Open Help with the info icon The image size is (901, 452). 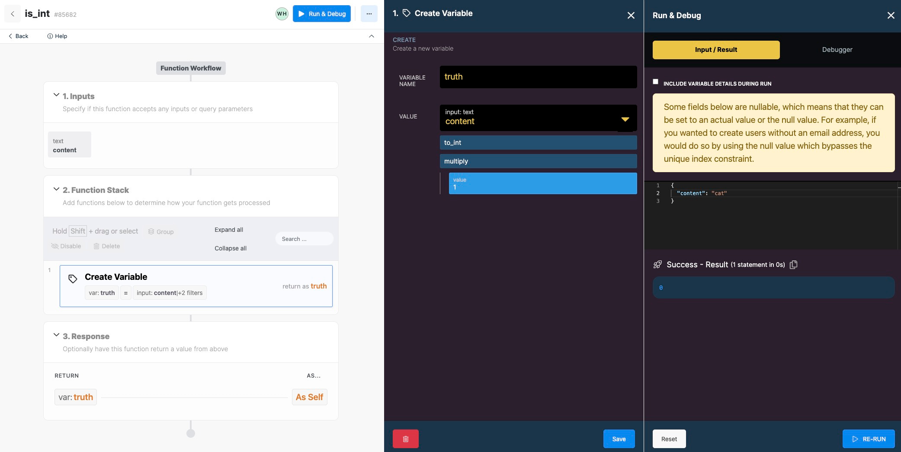[50, 36]
